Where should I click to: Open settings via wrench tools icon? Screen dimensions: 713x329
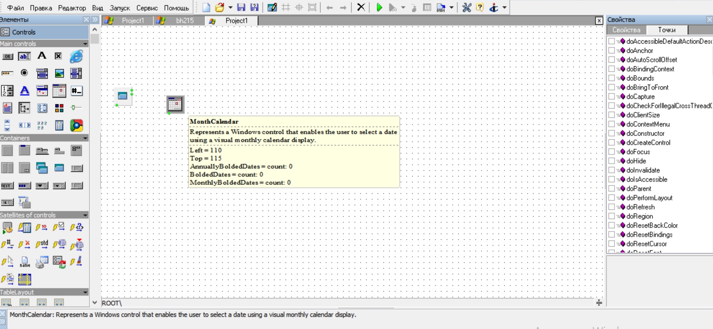pos(467,7)
